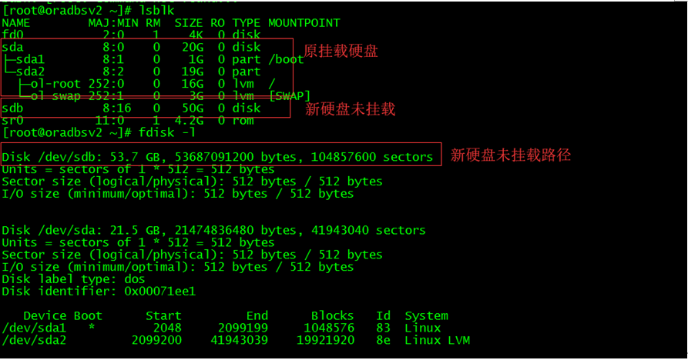The height and width of the screenshot is (360, 688).
Task: Select start sector '2099200'
Action: 156,340
